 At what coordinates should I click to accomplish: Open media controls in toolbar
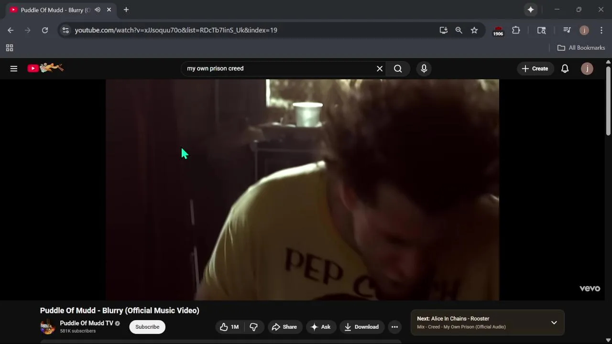coord(567,30)
